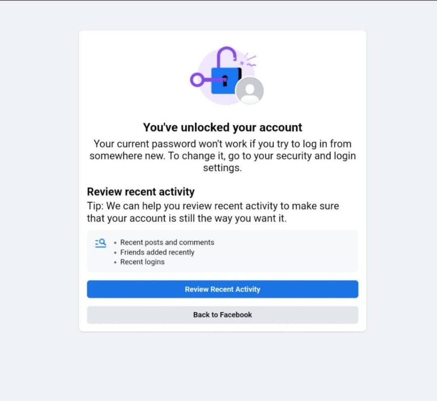Click Back to Facebook

[x=222, y=314]
